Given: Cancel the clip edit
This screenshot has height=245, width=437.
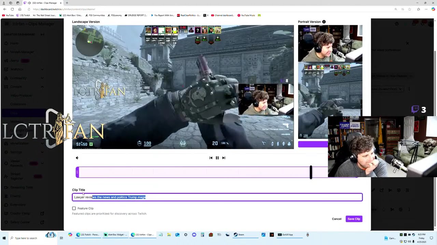Looking at the screenshot, I should coord(337,219).
